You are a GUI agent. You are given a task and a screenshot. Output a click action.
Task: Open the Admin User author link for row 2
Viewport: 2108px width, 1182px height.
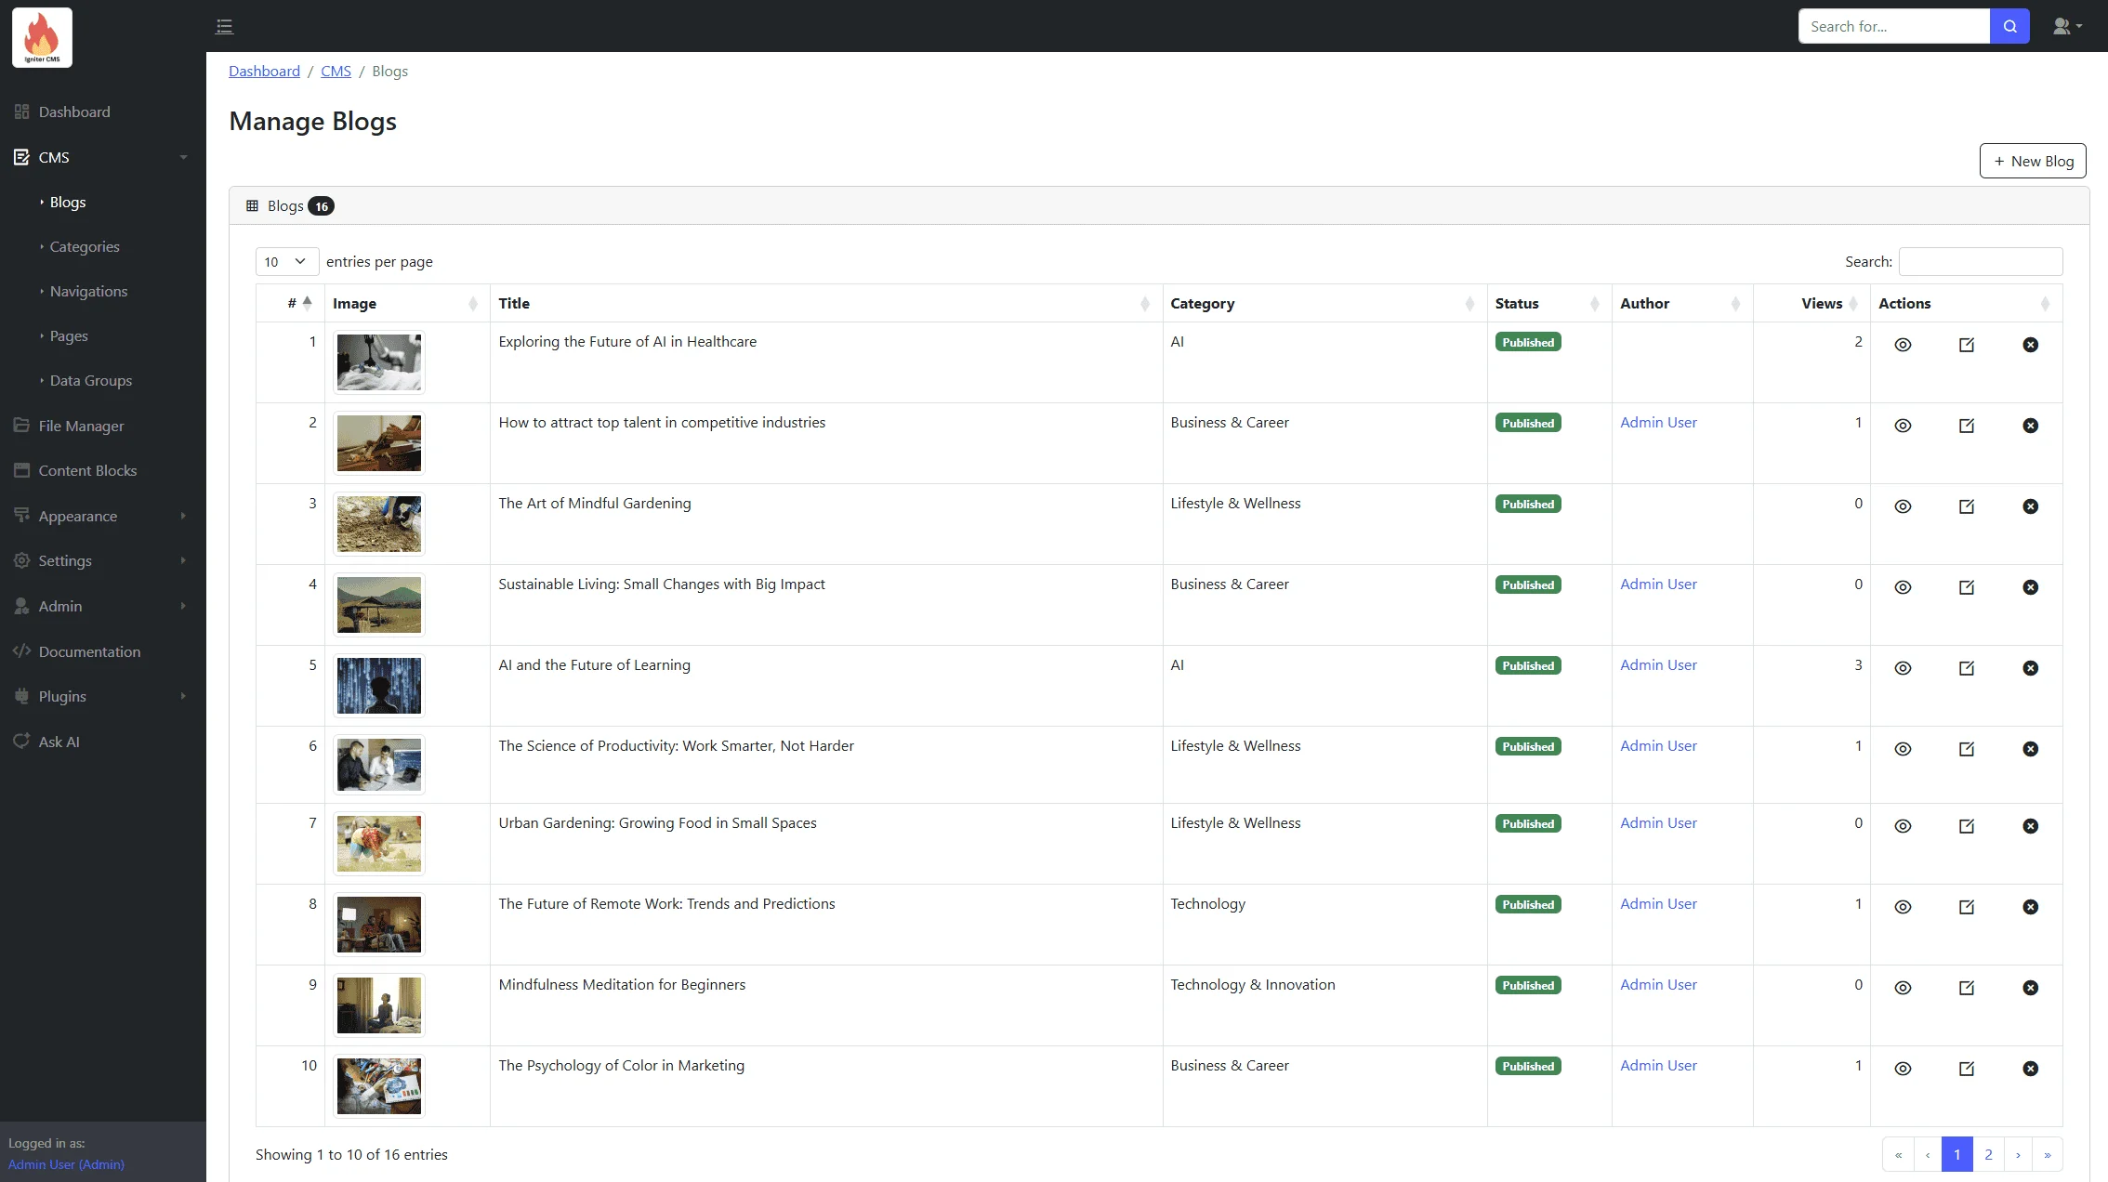coord(1657,422)
